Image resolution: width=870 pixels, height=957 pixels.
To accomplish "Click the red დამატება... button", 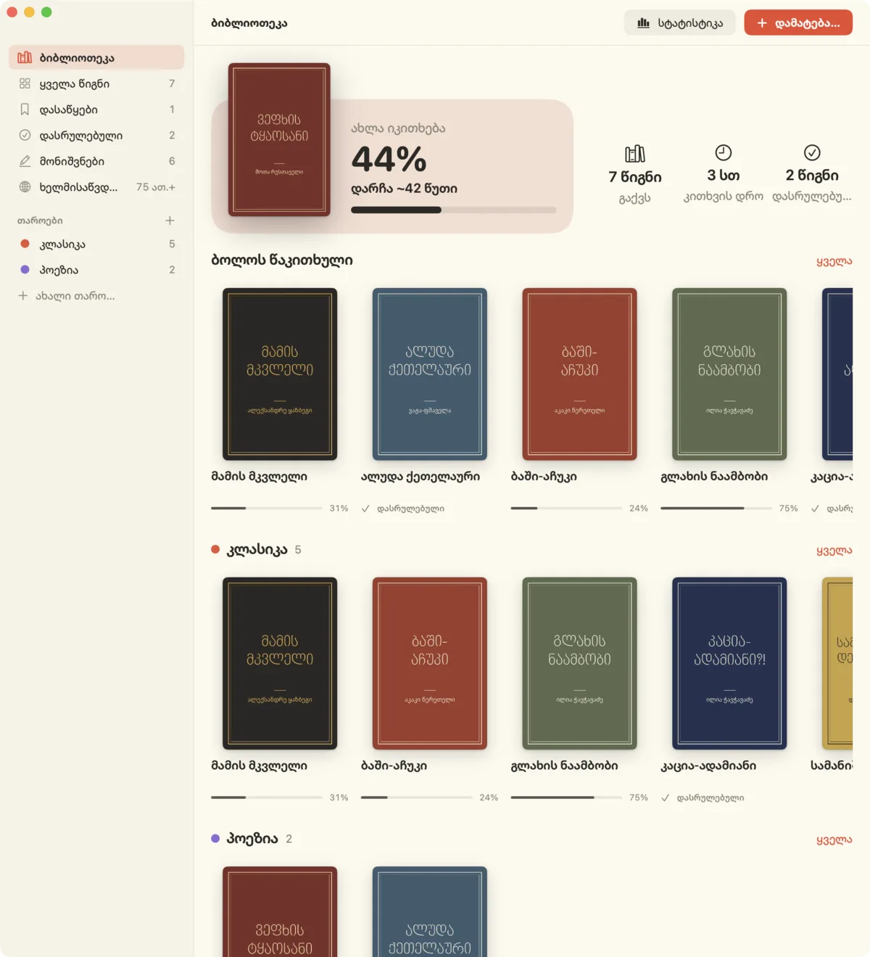I will click(798, 22).
